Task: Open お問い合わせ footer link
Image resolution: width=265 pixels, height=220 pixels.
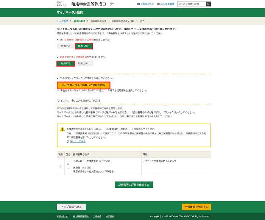Action: pyautogui.click(x=62, y=217)
